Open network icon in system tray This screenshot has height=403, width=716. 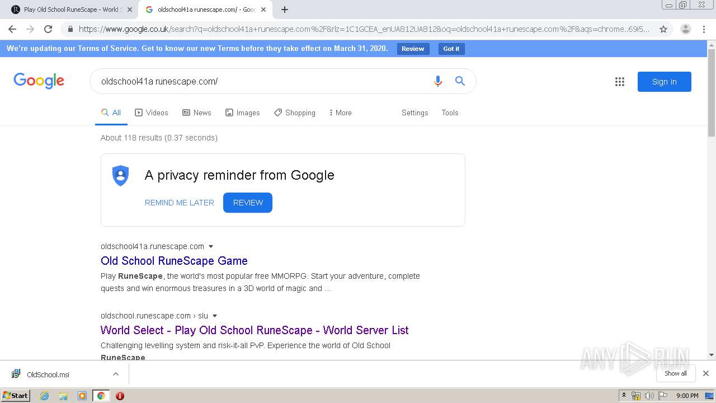[636, 396]
